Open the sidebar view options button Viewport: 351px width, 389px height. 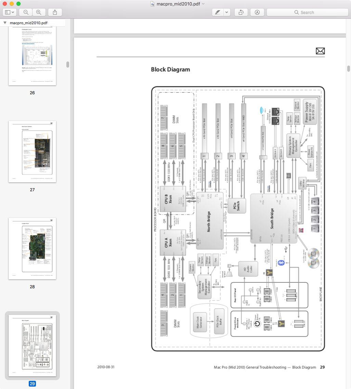[10, 12]
